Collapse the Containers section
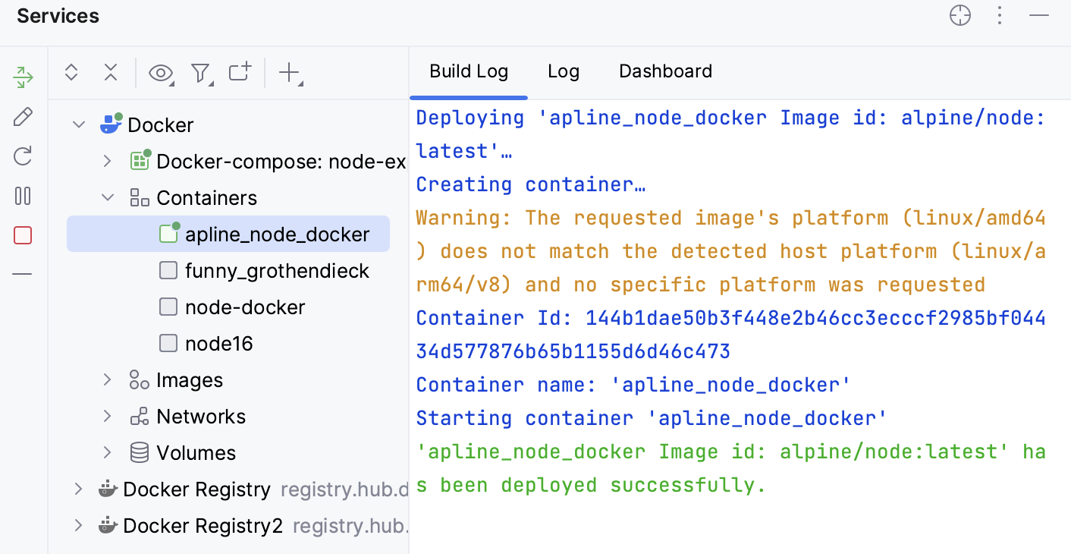The height and width of the screenshot is (554, 1071). coord(107,197)
